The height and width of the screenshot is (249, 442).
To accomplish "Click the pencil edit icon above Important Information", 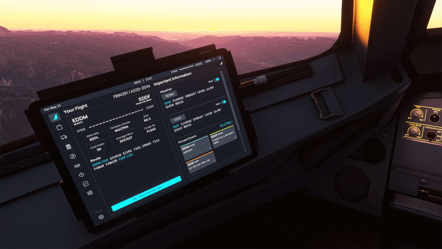I will [x=222, y=64].
